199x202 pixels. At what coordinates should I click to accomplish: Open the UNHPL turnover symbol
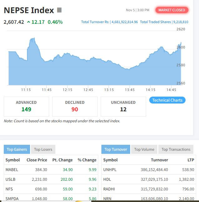(x=109, y=169)
